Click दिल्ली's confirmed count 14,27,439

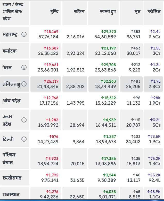click(48, 142)
